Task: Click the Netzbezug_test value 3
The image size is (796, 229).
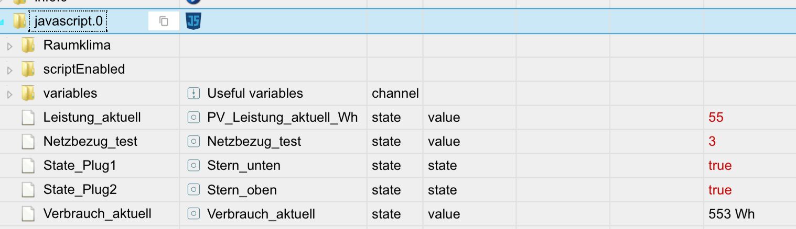Action: point(712,142)
